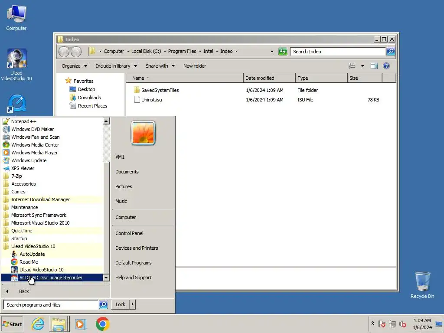The height and width of the screenshot is (333, 444).
Task: Open view options dropdown arrow
Action: pos(362,66)
